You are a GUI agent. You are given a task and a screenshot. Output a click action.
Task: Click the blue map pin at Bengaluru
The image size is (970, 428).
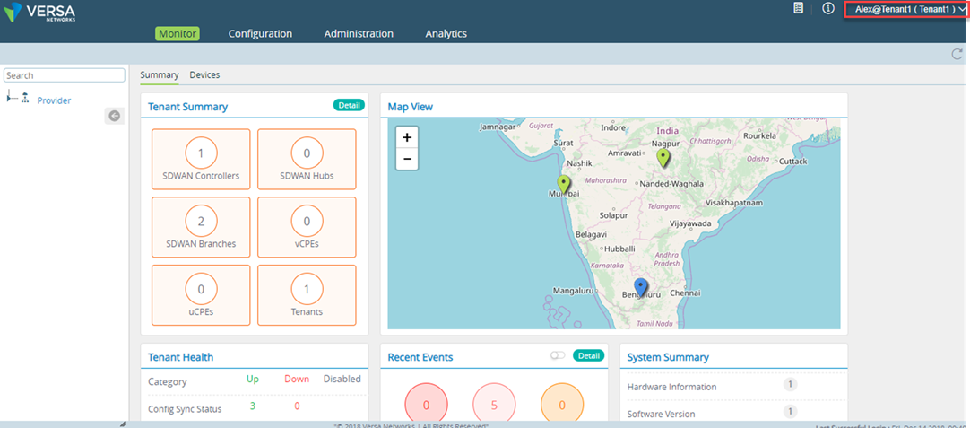[641, 288]
